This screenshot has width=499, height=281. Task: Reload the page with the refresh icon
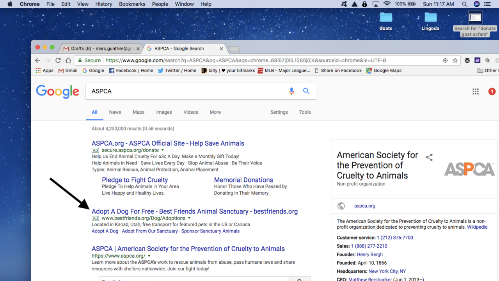[x=58, y=61]
